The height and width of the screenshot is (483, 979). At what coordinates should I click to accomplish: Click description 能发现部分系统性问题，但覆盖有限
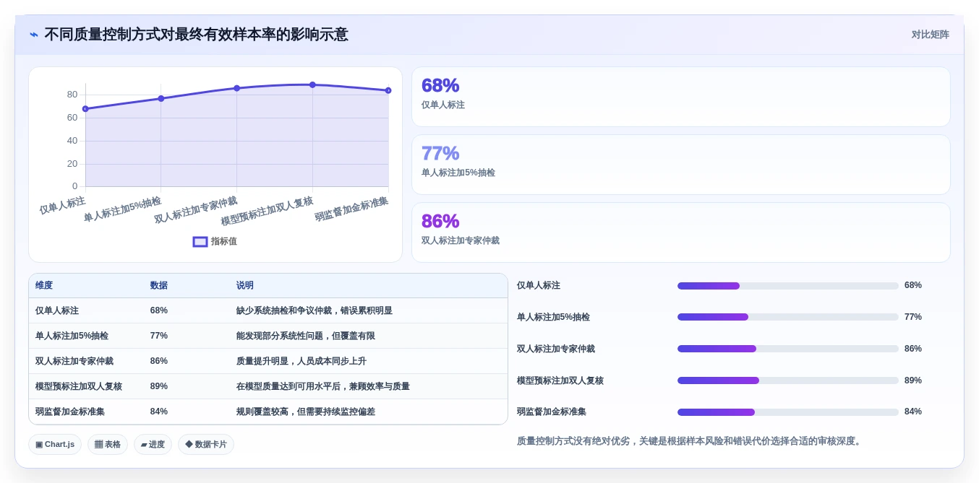click(306, 336)
